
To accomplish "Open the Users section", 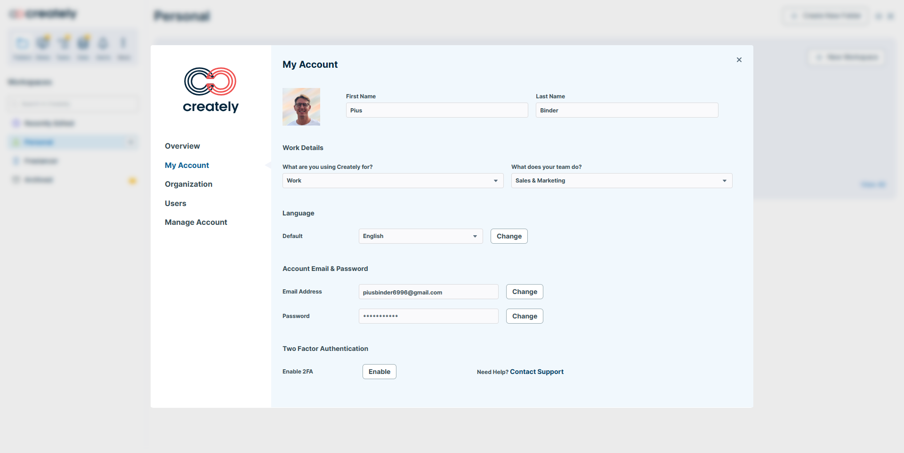I will [176, 203].
